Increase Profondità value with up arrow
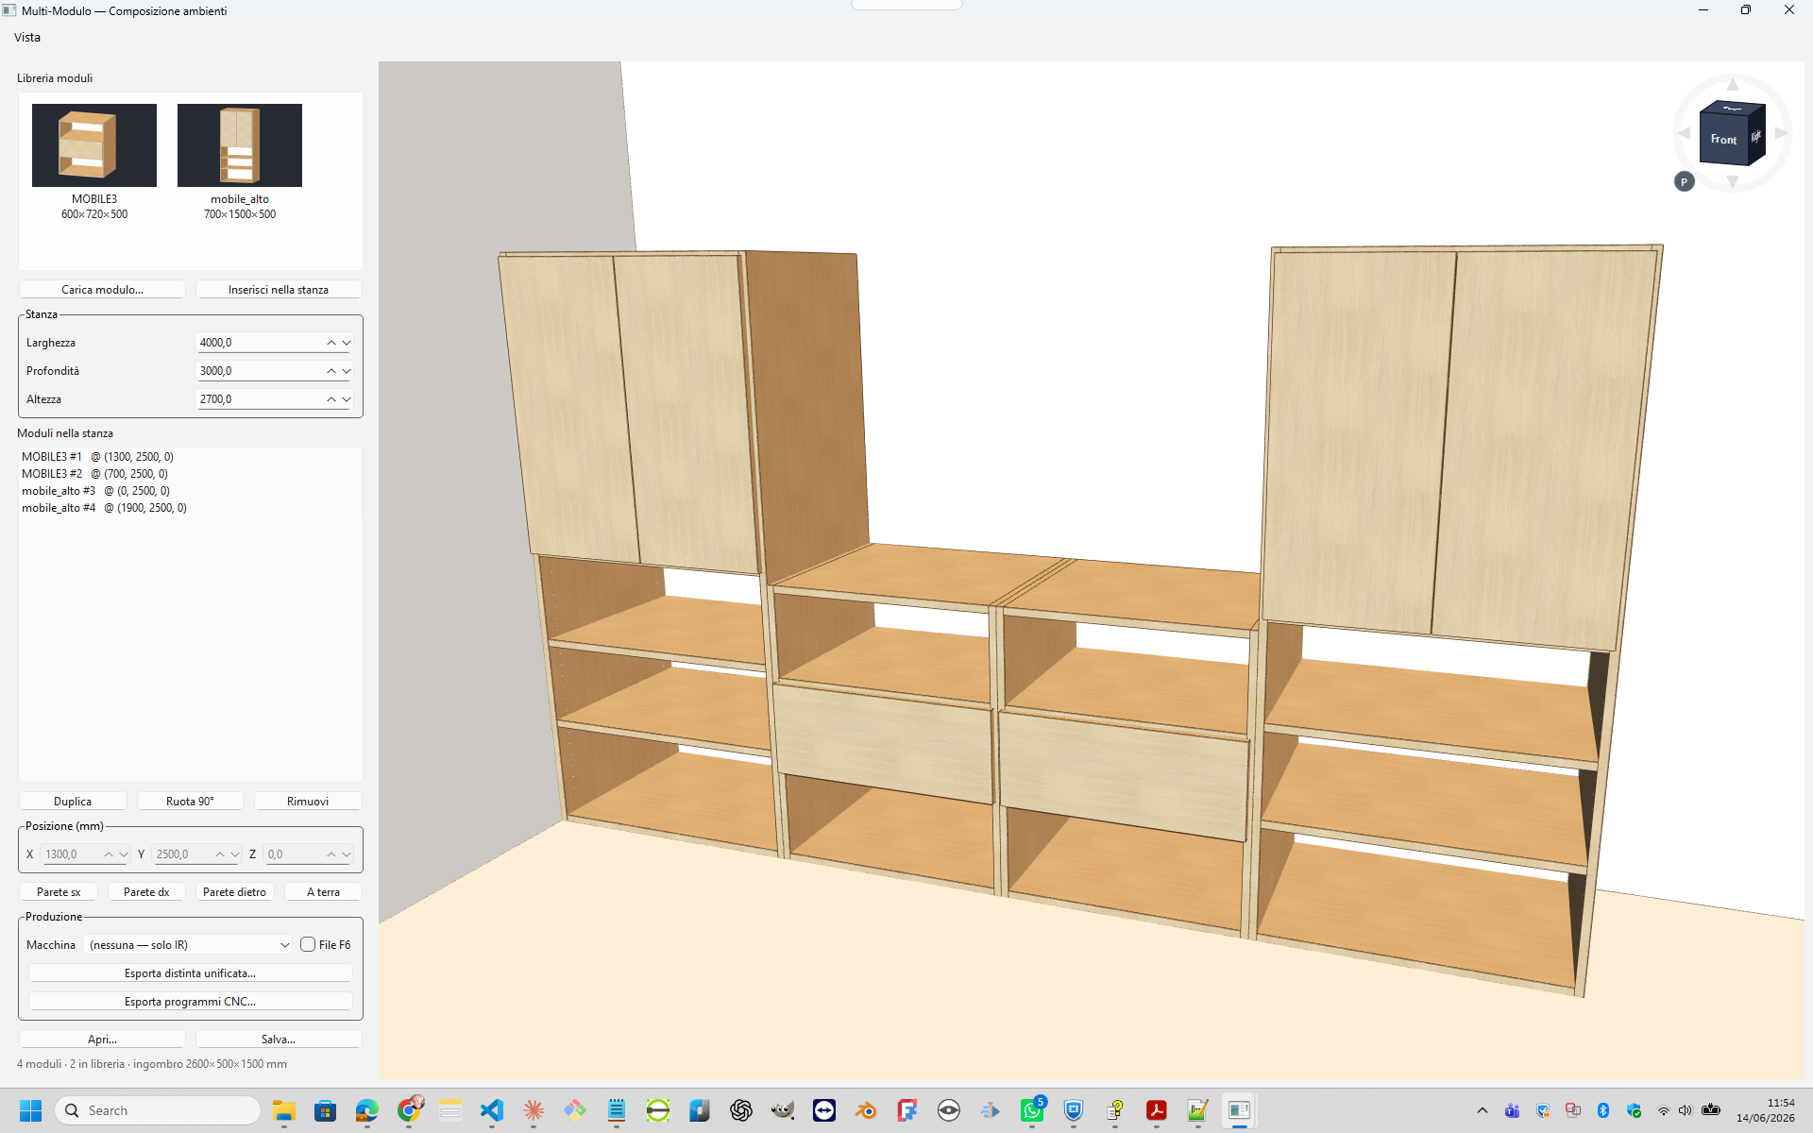1813x1133 pixels. tap(331, 371)
